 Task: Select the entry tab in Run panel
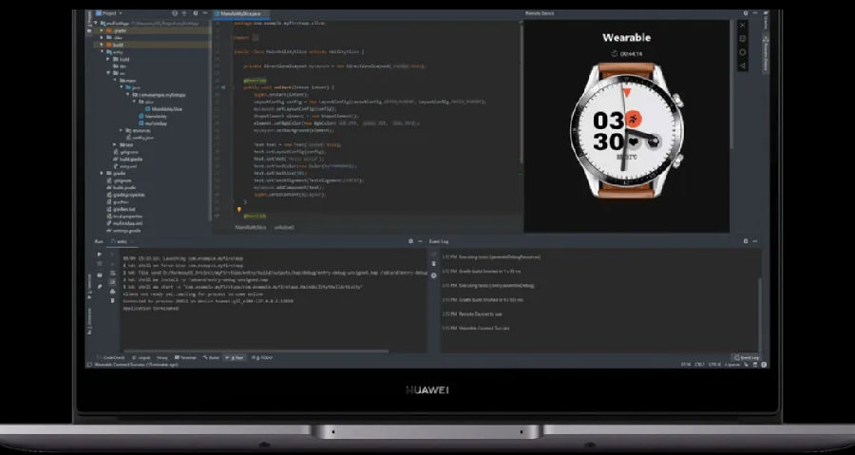tap(121, 241)
